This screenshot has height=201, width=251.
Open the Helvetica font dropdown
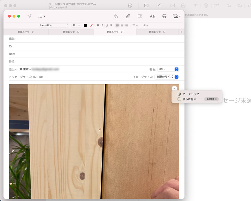click(x=53, y=25)
